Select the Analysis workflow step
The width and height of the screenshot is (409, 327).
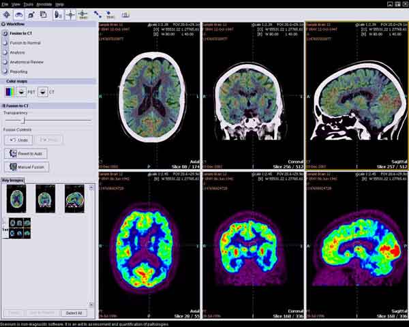click(18, 52)
